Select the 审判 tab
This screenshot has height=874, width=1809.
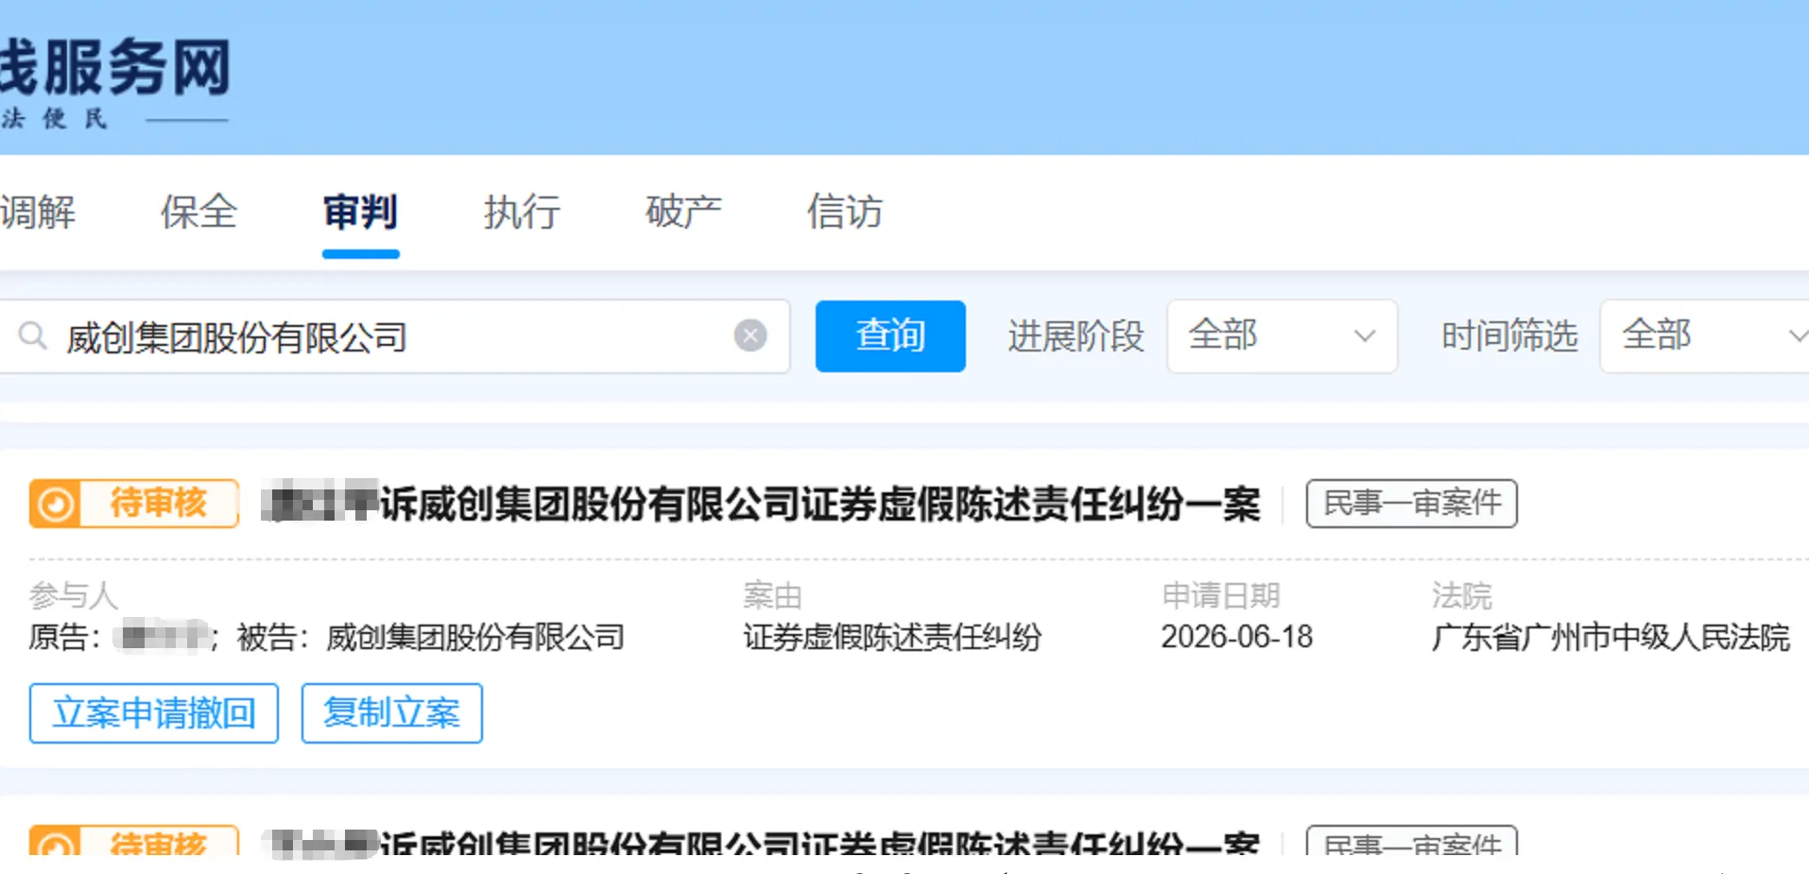[x=360, y=212]
